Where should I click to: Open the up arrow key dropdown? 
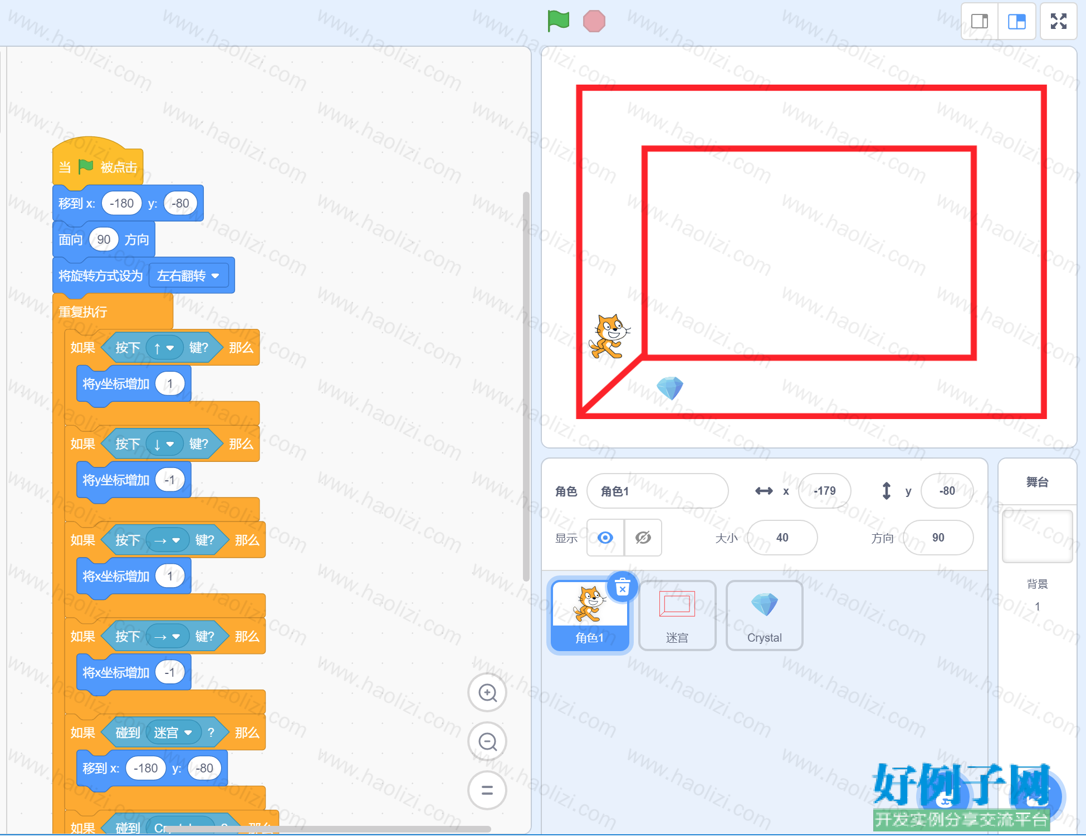(164, 348)
